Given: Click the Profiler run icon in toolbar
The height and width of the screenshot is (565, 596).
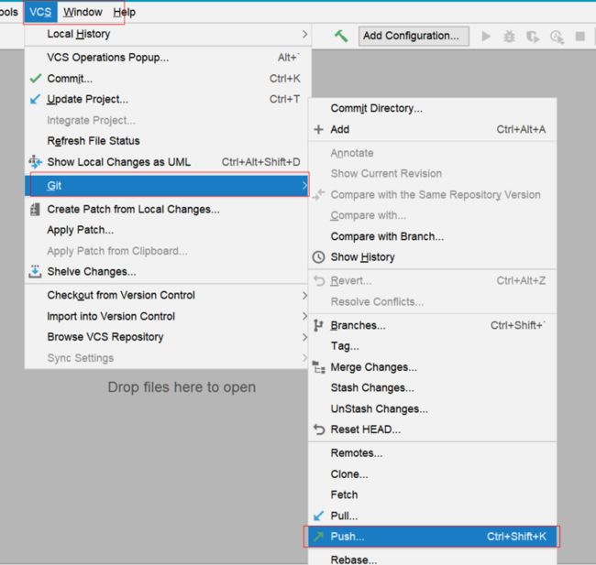Looking at the screenshot, I should [557, 37].
